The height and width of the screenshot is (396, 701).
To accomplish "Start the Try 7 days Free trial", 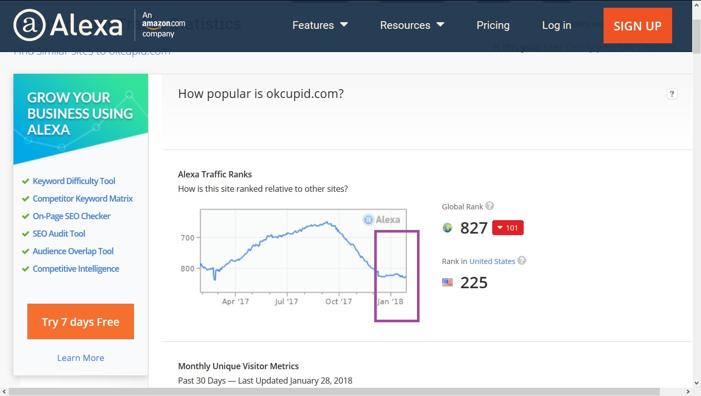I will tap(80, 322).
